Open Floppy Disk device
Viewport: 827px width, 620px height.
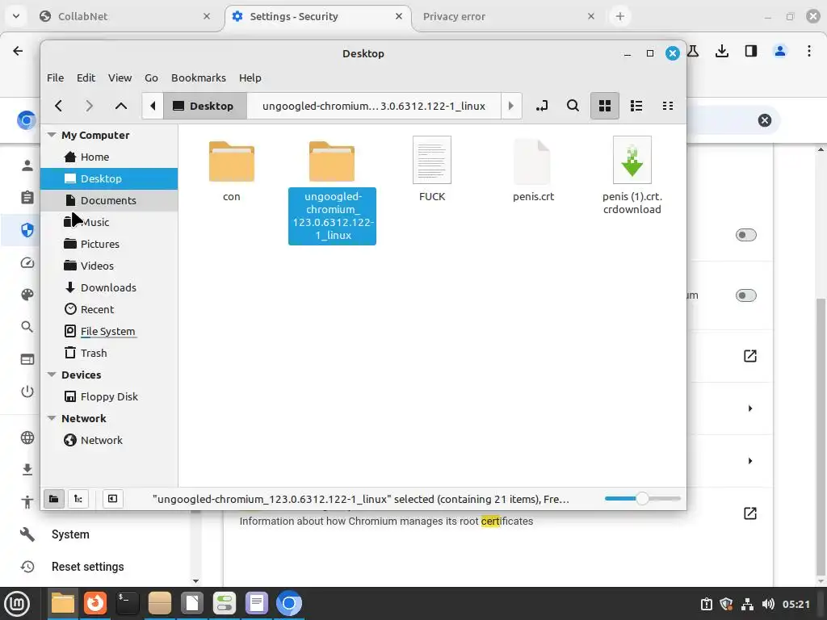(109, 396)
